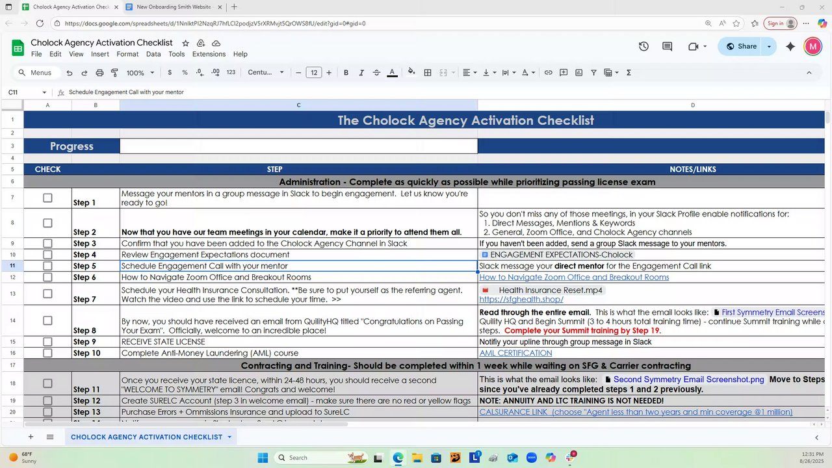
Task: Format as currency with the dollar icon
Action: click(170, 73)
